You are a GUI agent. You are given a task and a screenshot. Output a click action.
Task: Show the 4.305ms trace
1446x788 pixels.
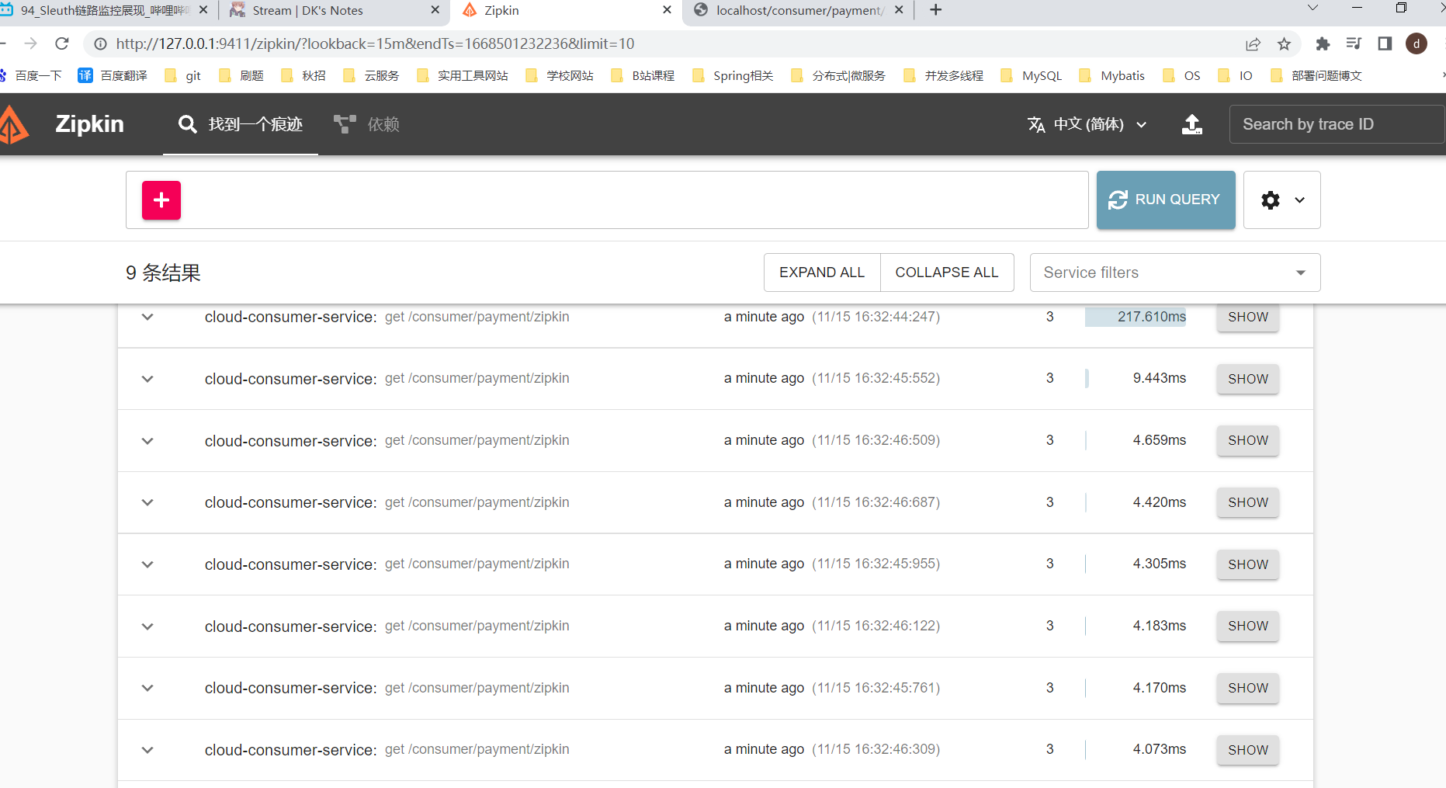(x=1248, y=564)
